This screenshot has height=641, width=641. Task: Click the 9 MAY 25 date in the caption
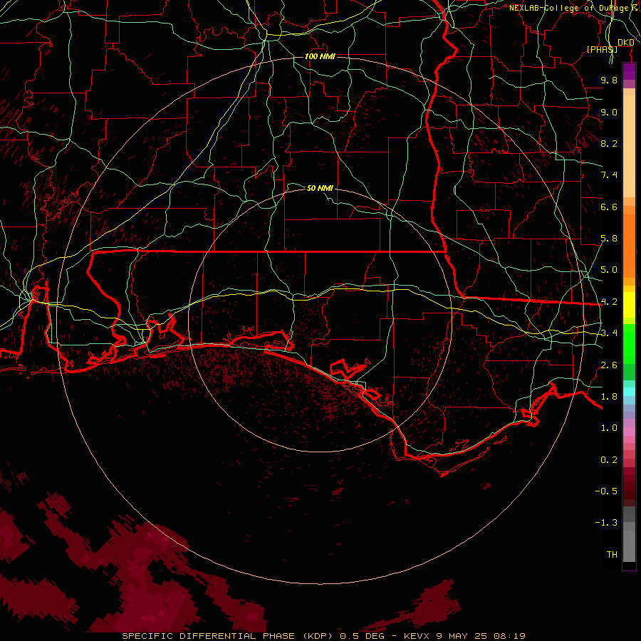[x=461, y=636]
